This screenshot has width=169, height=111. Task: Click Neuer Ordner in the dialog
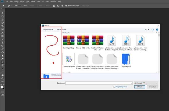click(62, 29)
